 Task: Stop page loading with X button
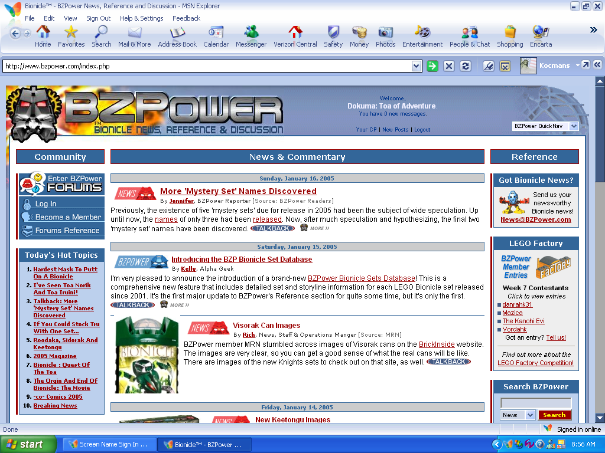click(449, 66)
